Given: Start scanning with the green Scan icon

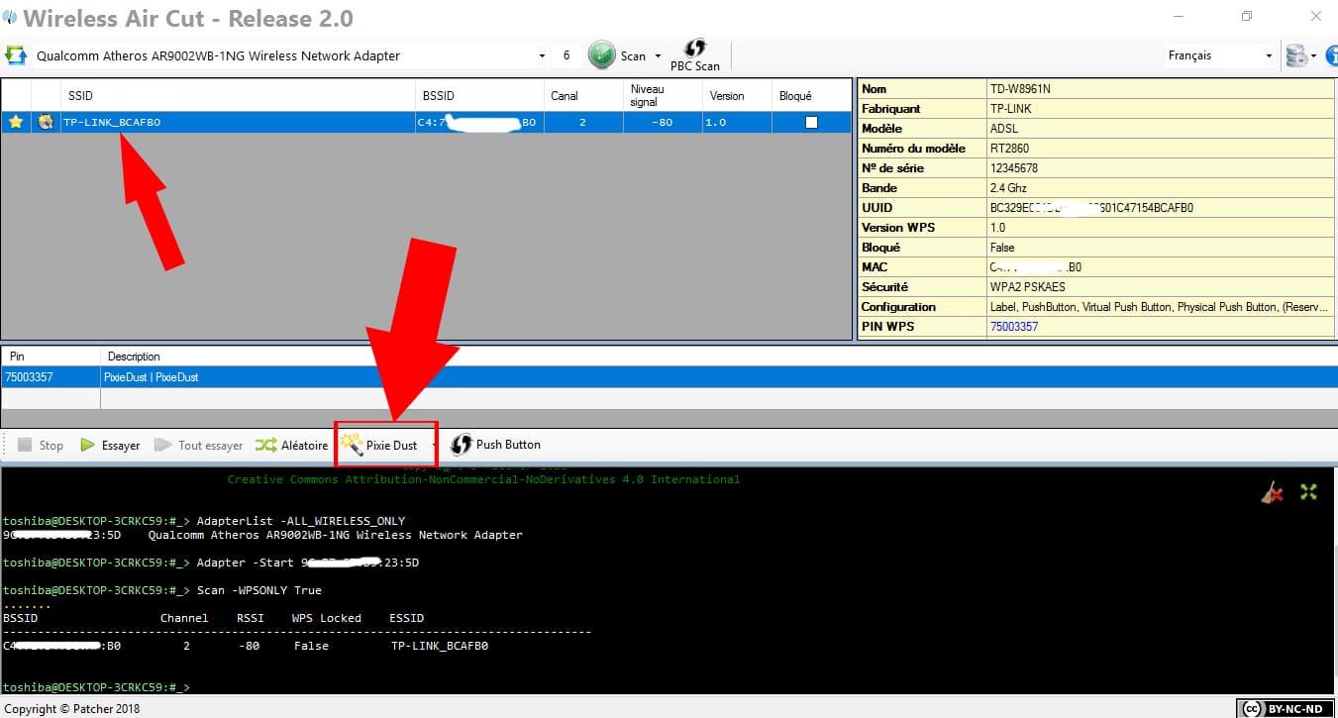Looking at the screenshot, I should pyautogui.click(x=602, y=54).
